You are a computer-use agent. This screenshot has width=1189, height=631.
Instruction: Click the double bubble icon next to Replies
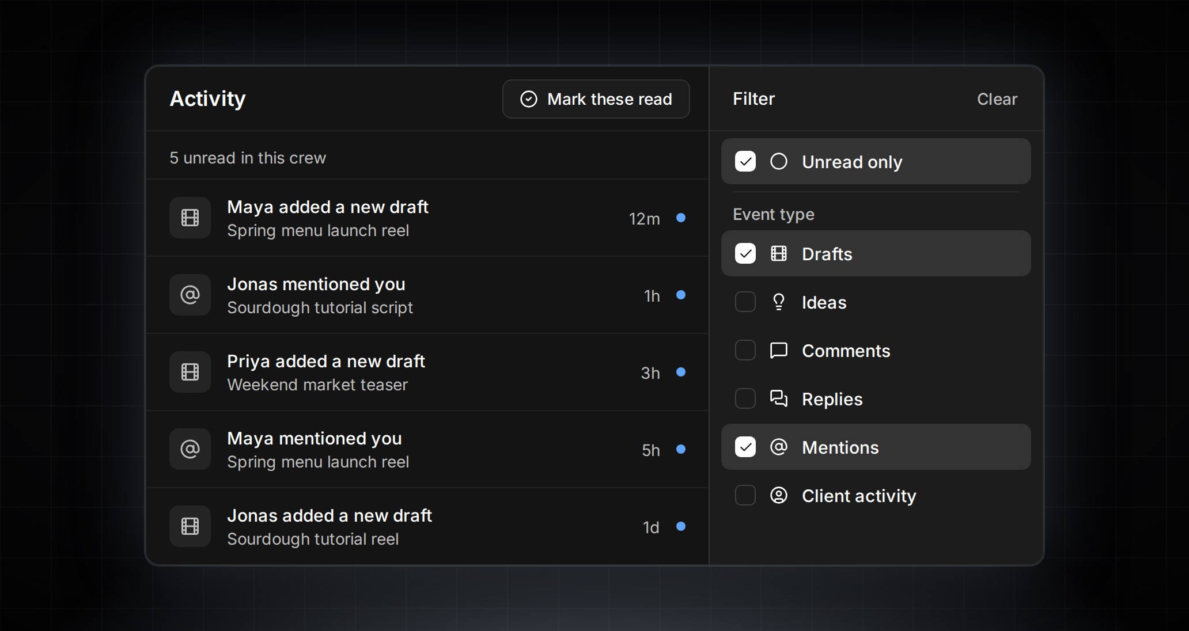(x=779, y=398)
